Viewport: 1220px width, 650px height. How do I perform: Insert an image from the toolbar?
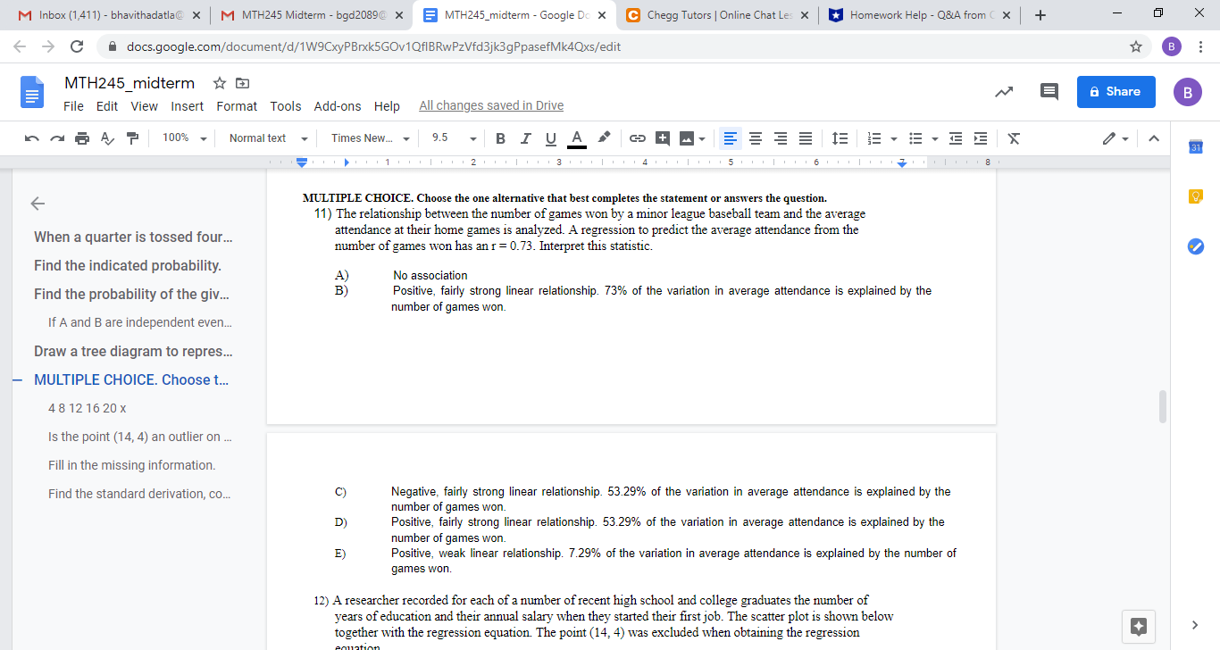(686, 138)
